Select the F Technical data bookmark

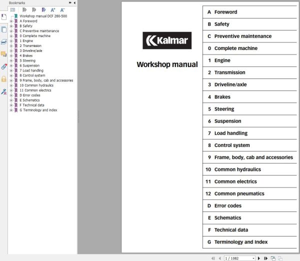32,105
